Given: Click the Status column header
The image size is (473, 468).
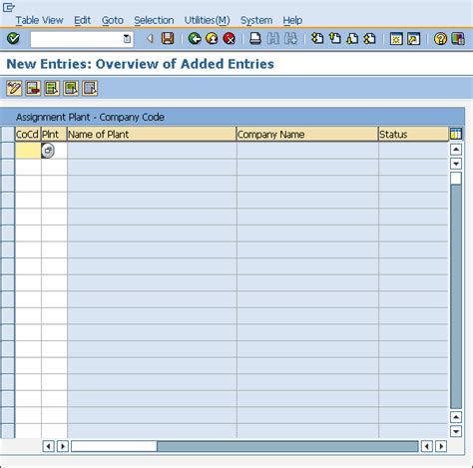Looking at the screenshot, I should pyautogui.click(x=413, y=134).
